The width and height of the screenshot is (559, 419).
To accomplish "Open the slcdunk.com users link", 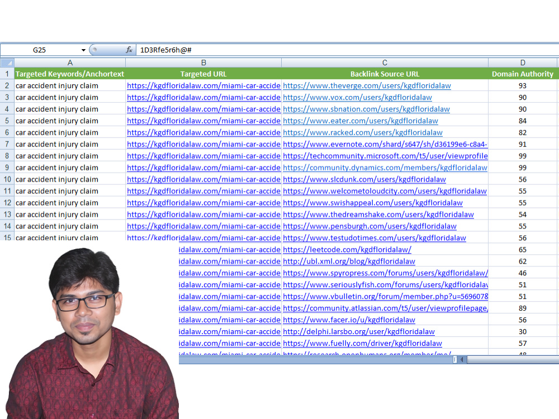I will tap(364, 179).
